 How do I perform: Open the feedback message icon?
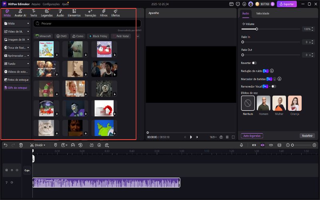[238, 4]
